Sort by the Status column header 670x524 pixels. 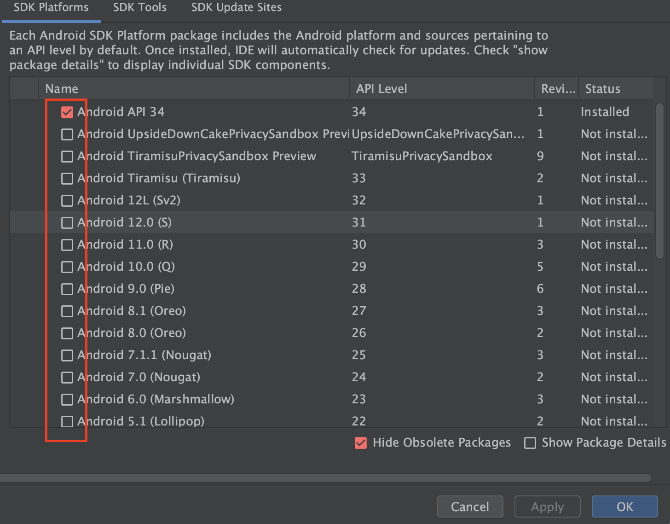(616, 89)
